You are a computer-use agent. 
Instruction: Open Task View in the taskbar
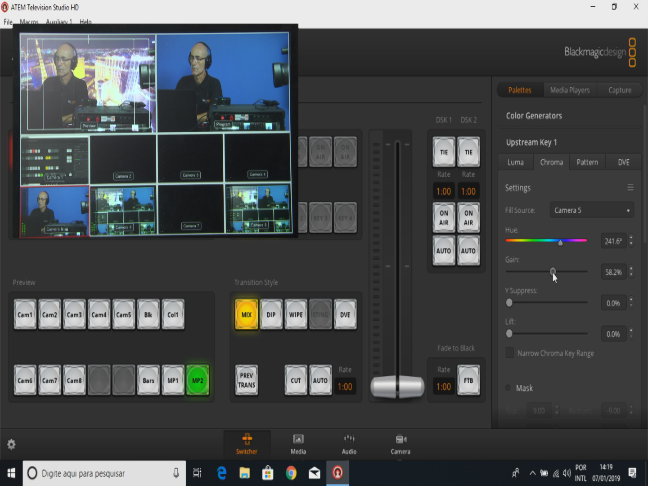pos(197,473)
